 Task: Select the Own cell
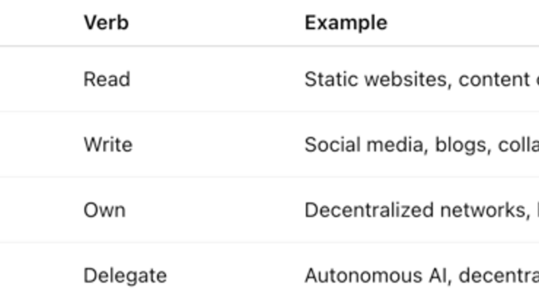105,210
